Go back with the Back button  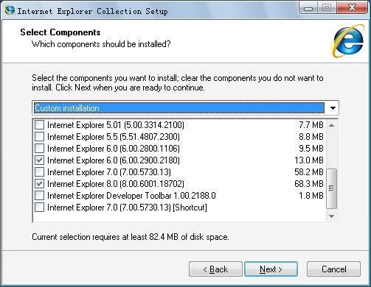[x=215, y=269]
